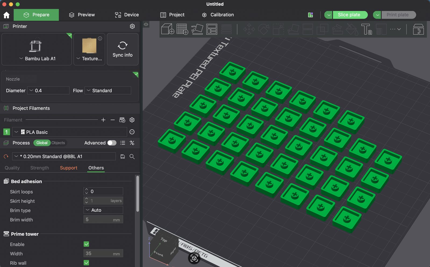Collapse the sidebar with toggle icon
This screenshot has width=430, height=267.
[146, 24]
